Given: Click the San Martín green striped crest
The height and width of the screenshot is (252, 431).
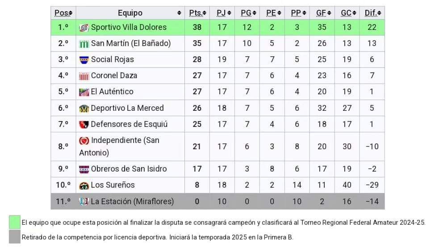Looking at the screenshot, I should (84, 44).
